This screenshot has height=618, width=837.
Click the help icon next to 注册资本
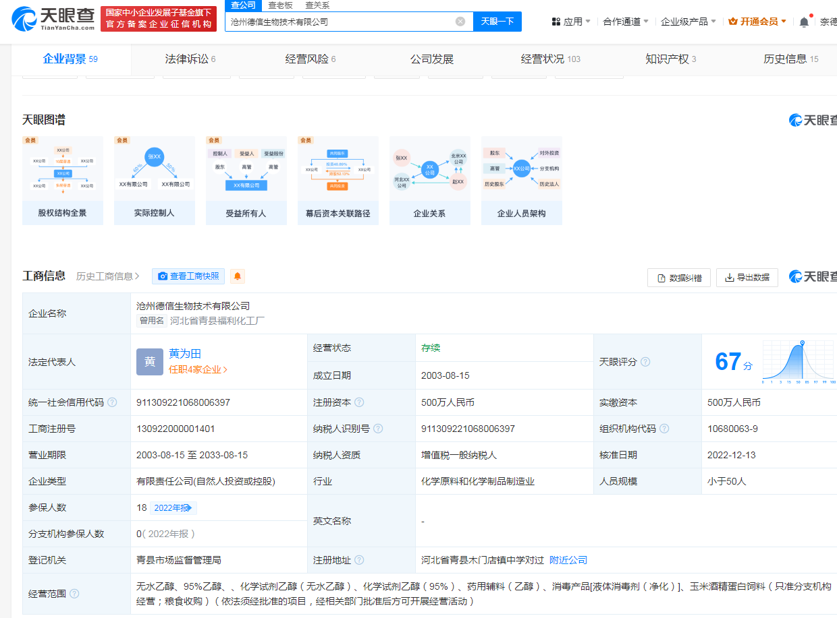click(359, 402)
